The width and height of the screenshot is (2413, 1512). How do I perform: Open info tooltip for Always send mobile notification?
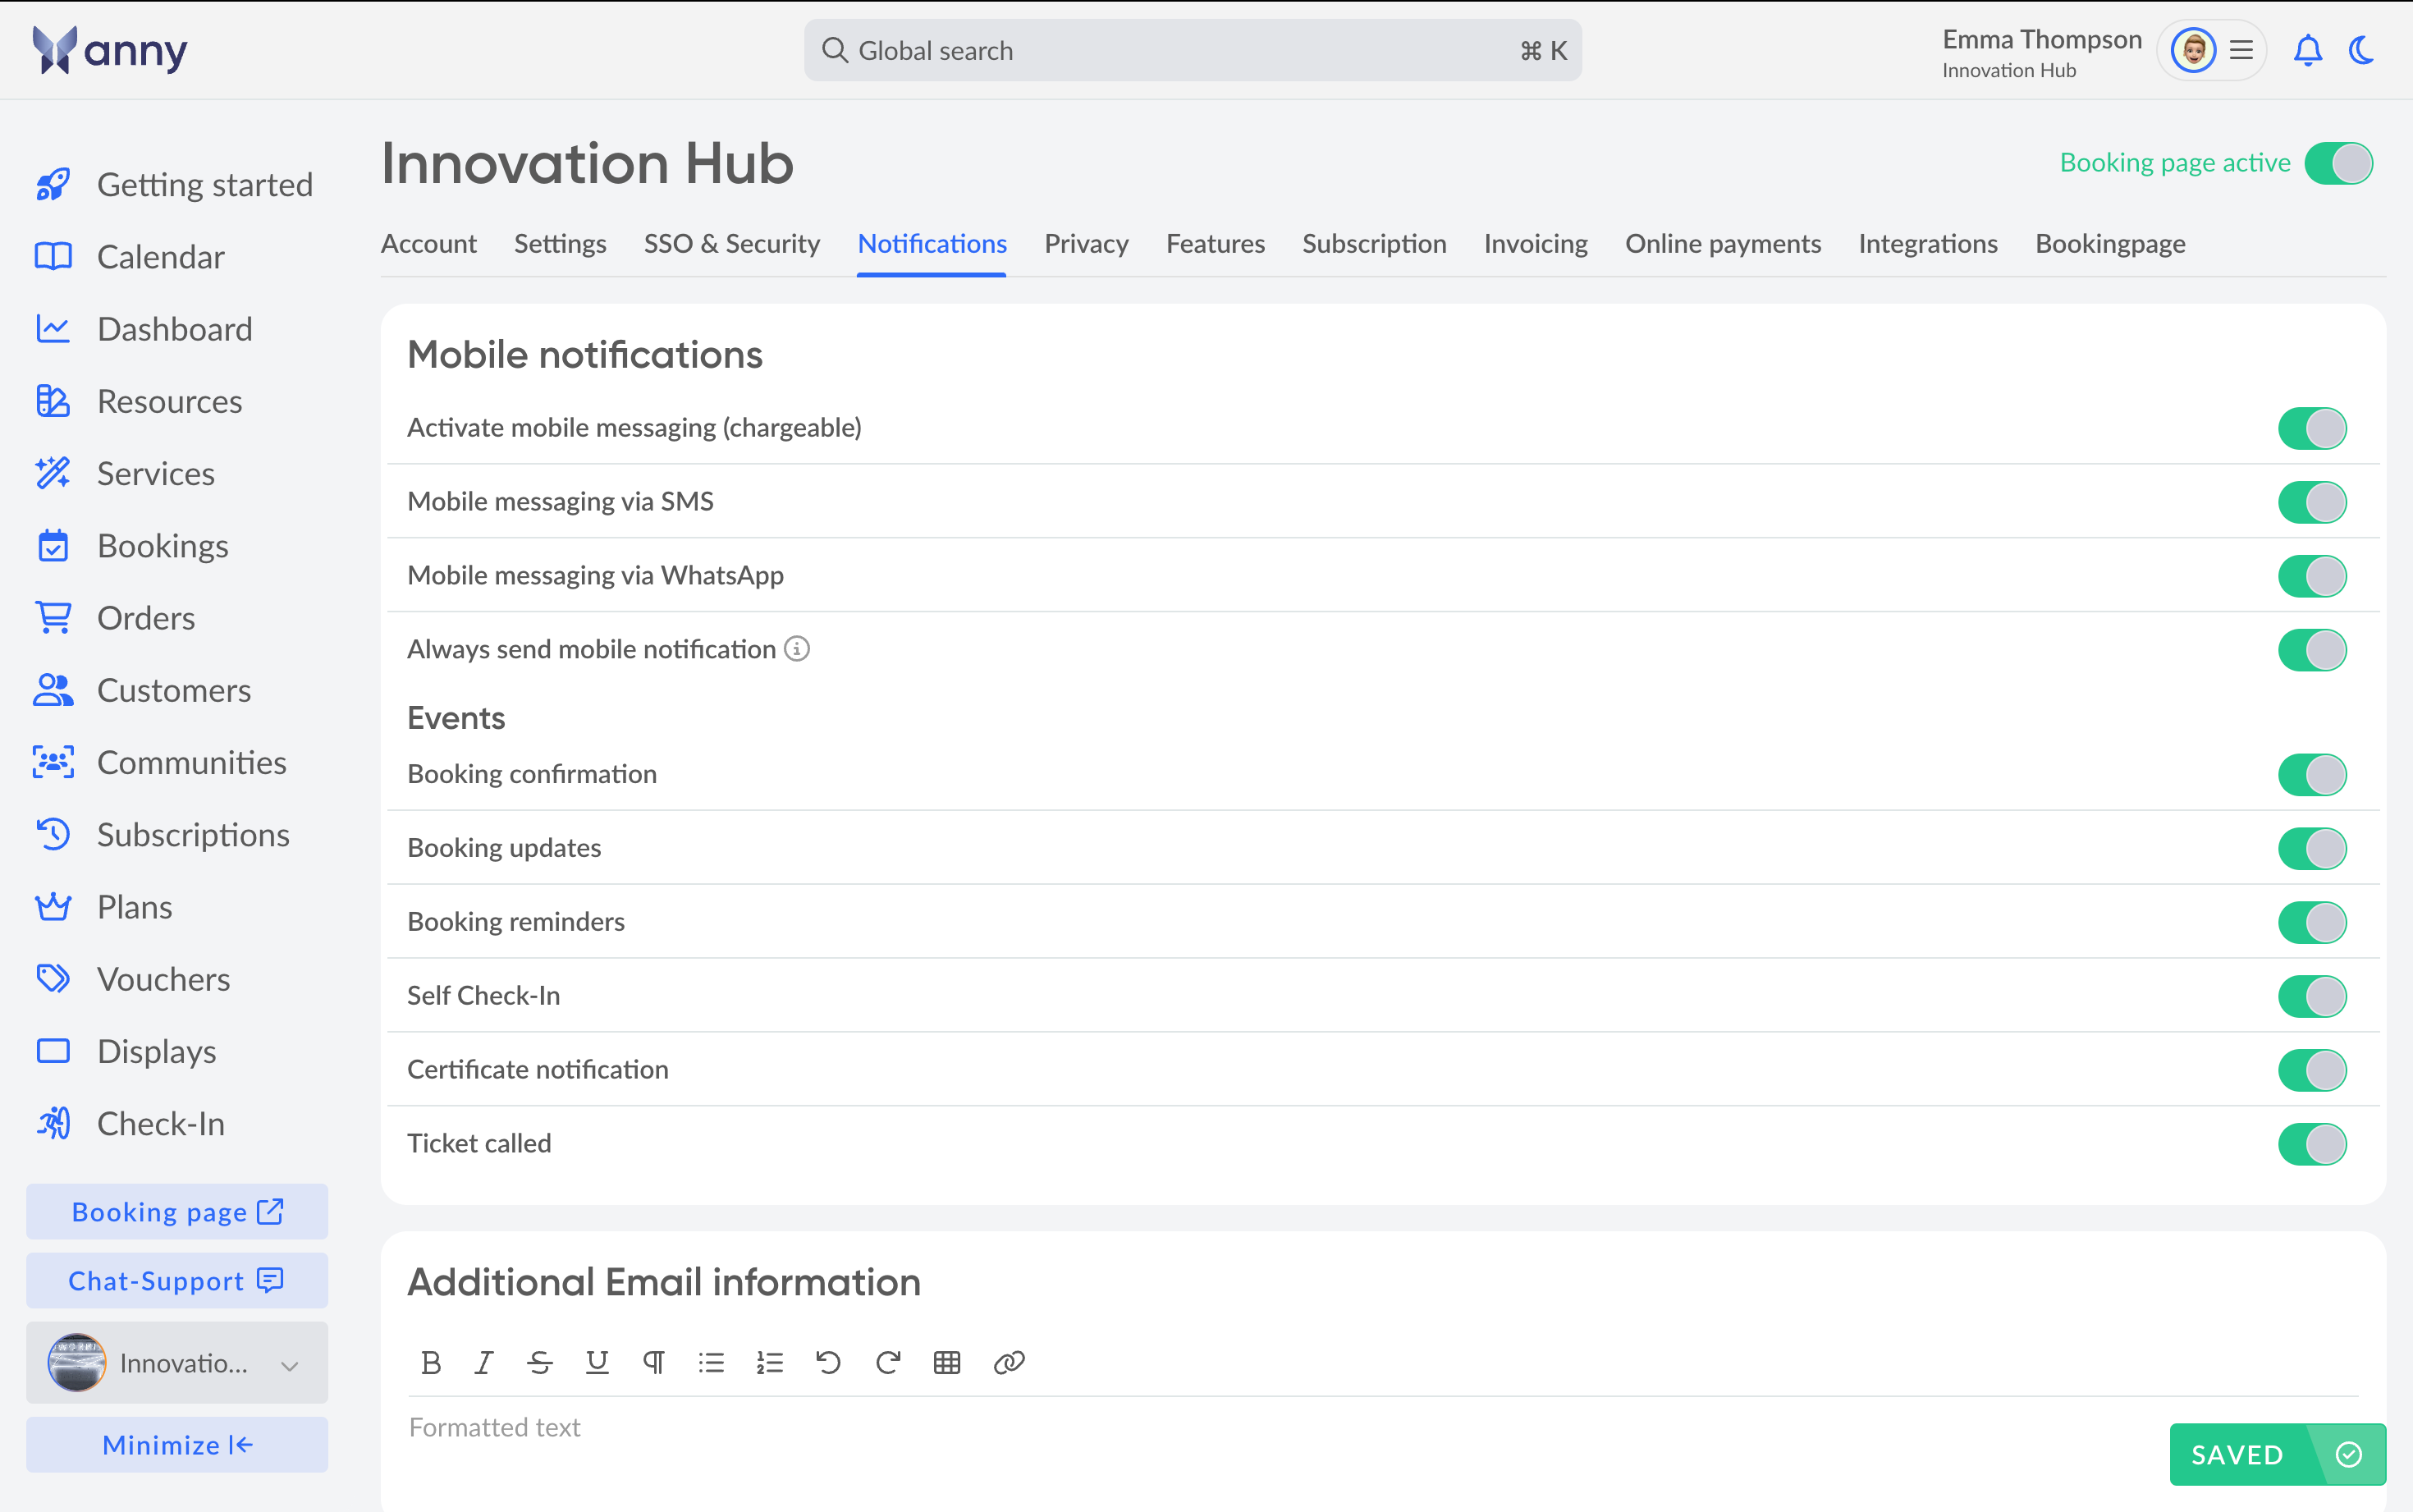click(797, 649)
